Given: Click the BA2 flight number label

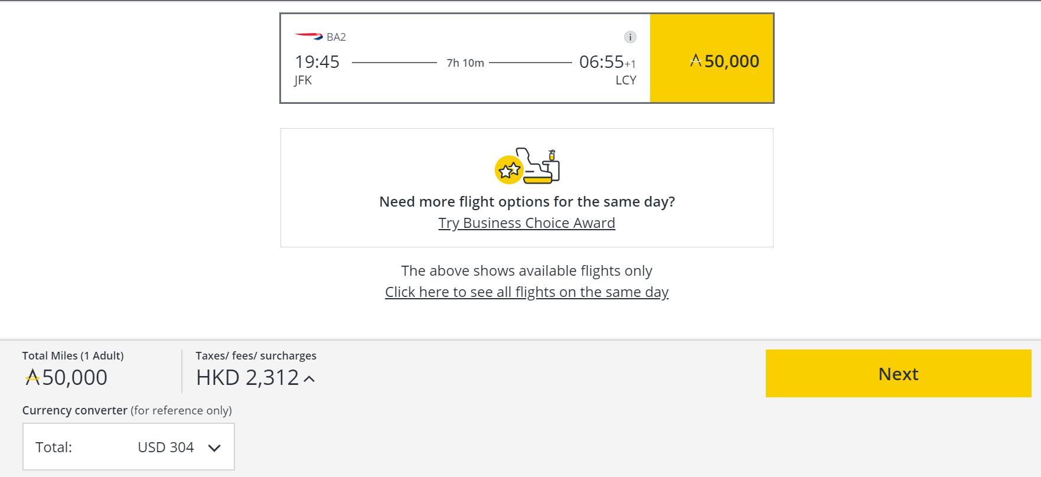Looking at the screenshot, I should pyautogui.click(x=336, y=37).
